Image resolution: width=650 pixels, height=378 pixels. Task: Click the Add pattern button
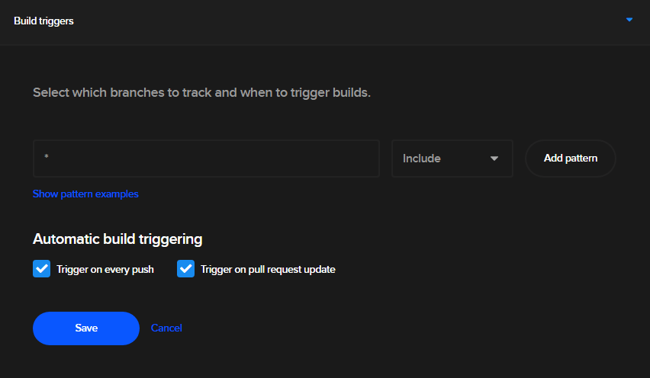pyautogui.click(x=571, y=159)
